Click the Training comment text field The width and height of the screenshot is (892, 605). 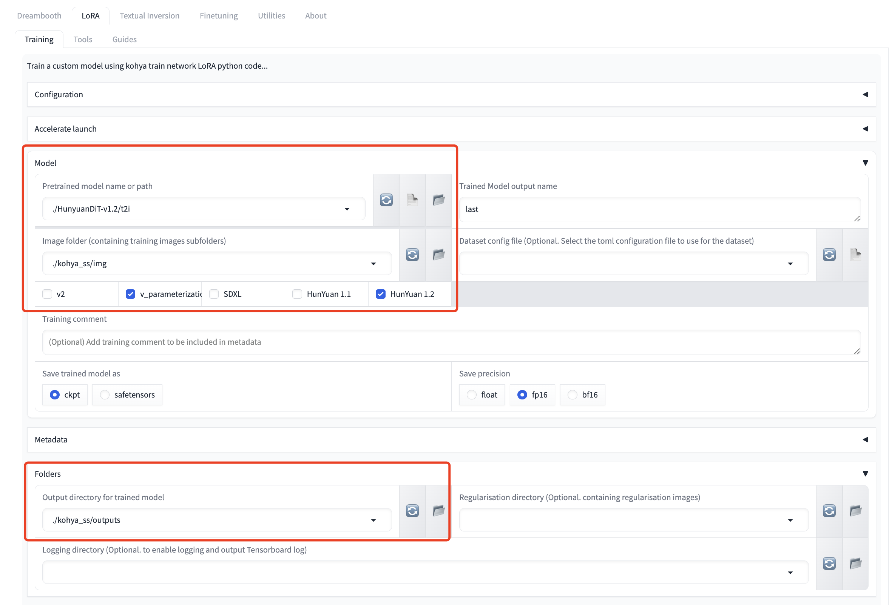tap(451, 342)
